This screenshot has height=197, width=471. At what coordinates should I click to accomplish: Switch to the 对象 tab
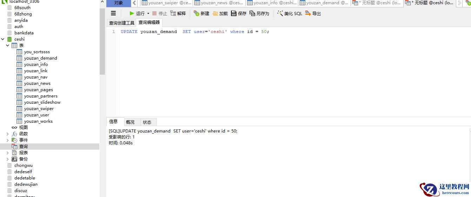pos(119,3)
